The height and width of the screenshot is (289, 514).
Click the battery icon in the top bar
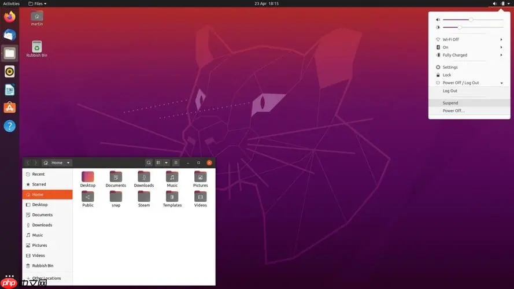503,3
